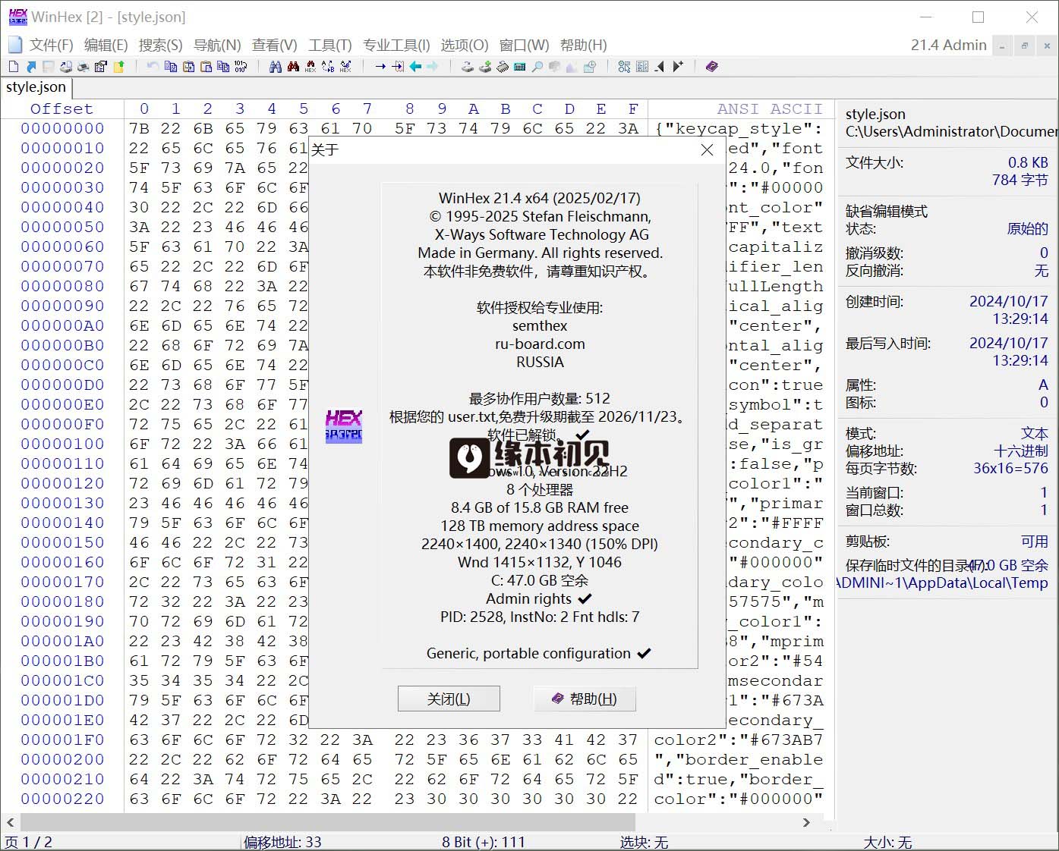The height and width of the screenshot is (851, 1059).
Task: Click the 784 字节 file size value
Action: coord(1020,180)
